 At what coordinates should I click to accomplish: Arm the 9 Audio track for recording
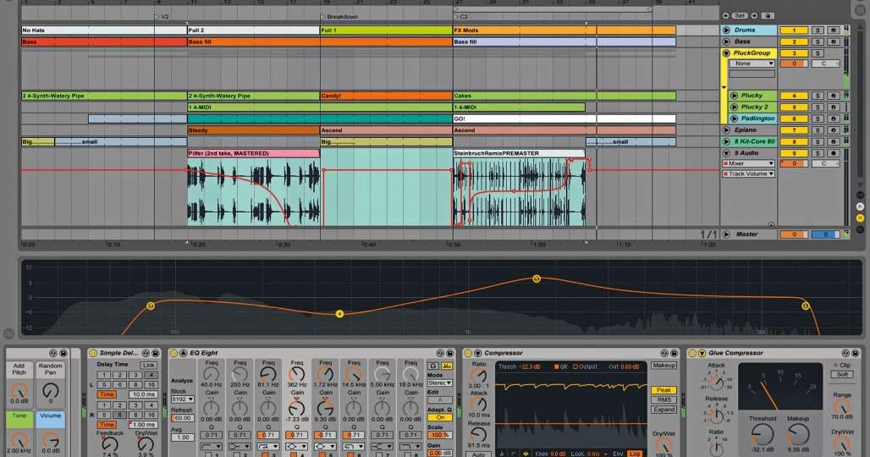(833, 153)
